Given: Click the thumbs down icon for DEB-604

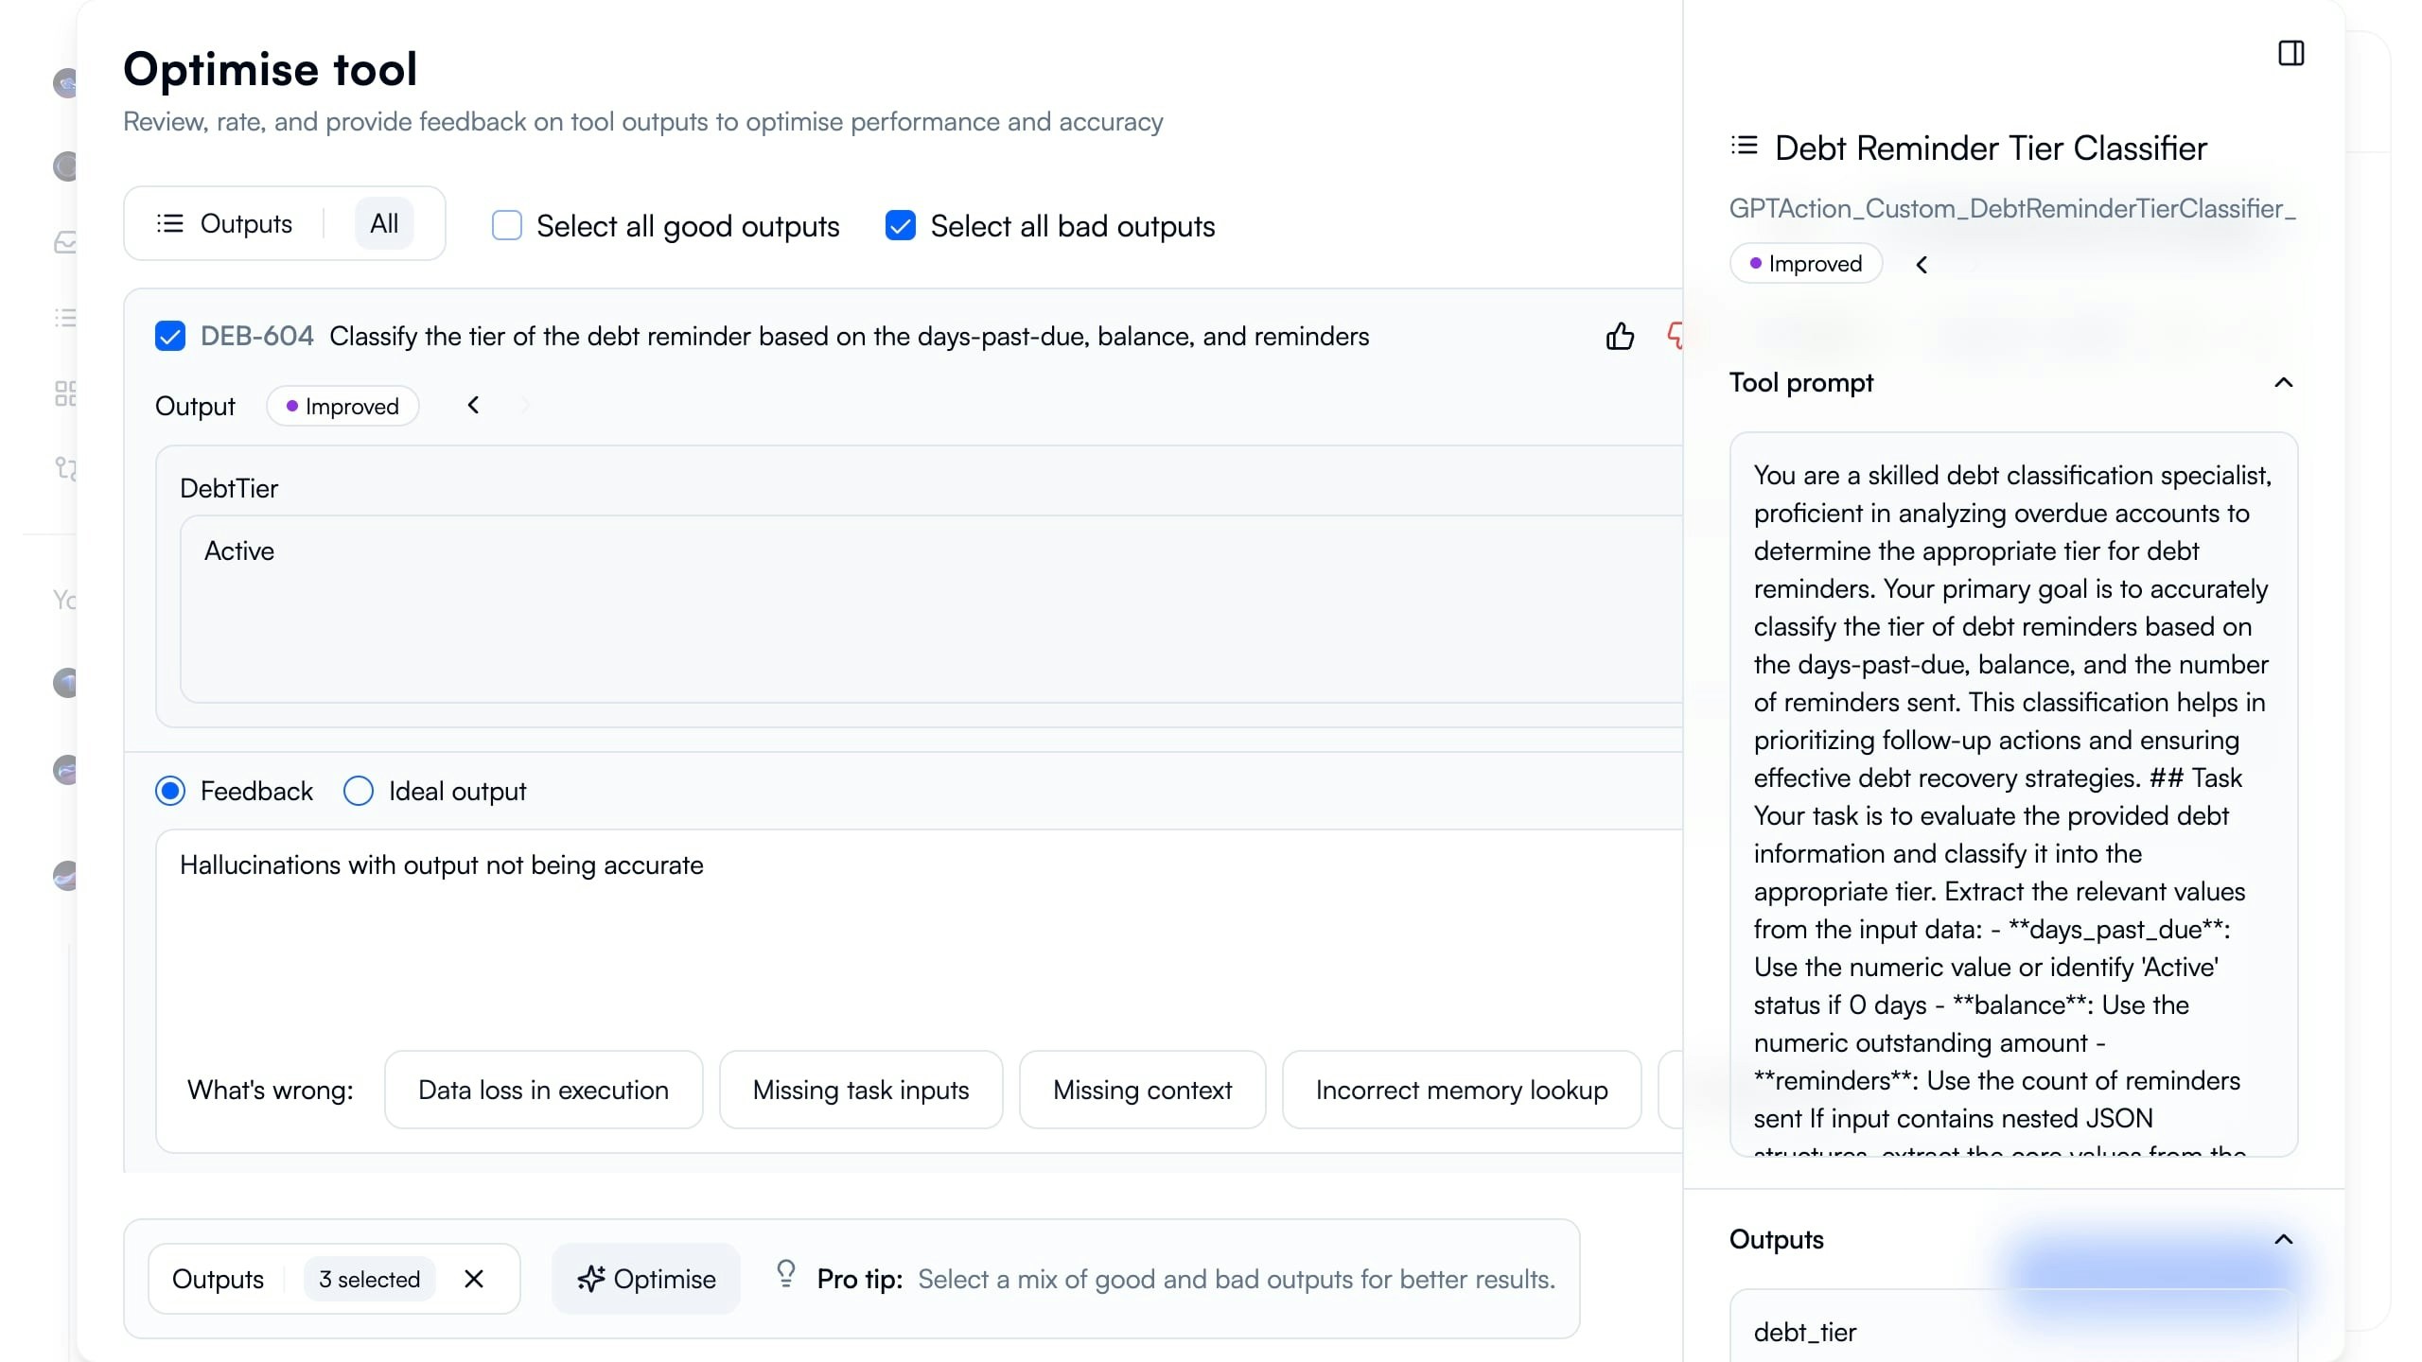Looking at the screenshot, I should click(1674, 336).
